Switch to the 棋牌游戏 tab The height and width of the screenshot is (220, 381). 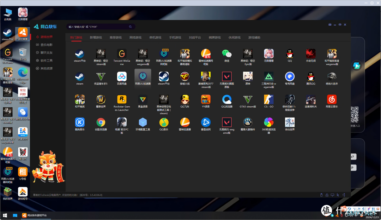[215, 38]
